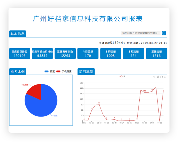Toggle 百度 legend in pie chart

(50, 71)
